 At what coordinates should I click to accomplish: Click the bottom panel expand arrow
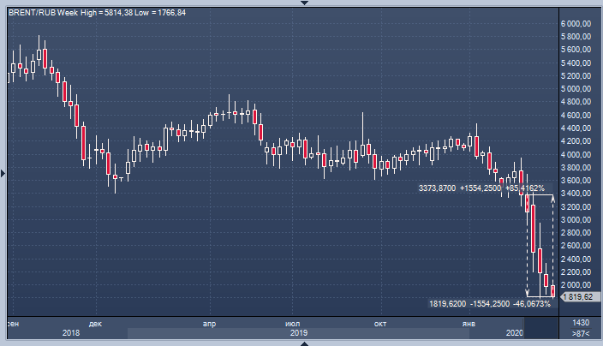[301, 343]
